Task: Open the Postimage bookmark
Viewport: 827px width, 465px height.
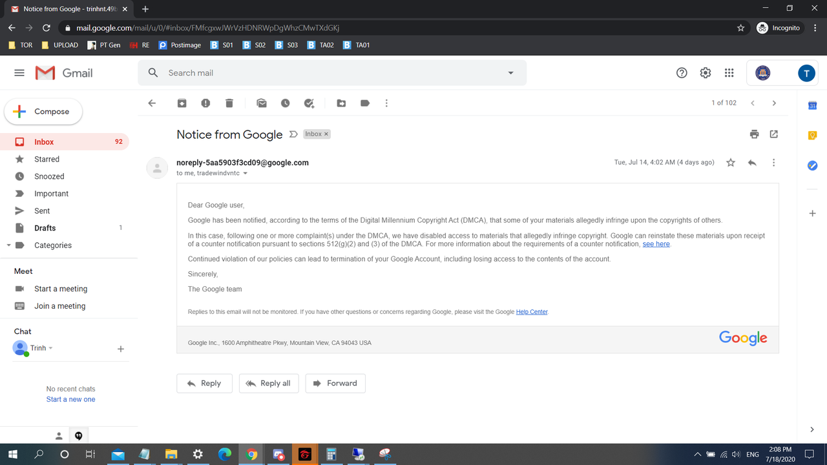Action: point(180,45)
